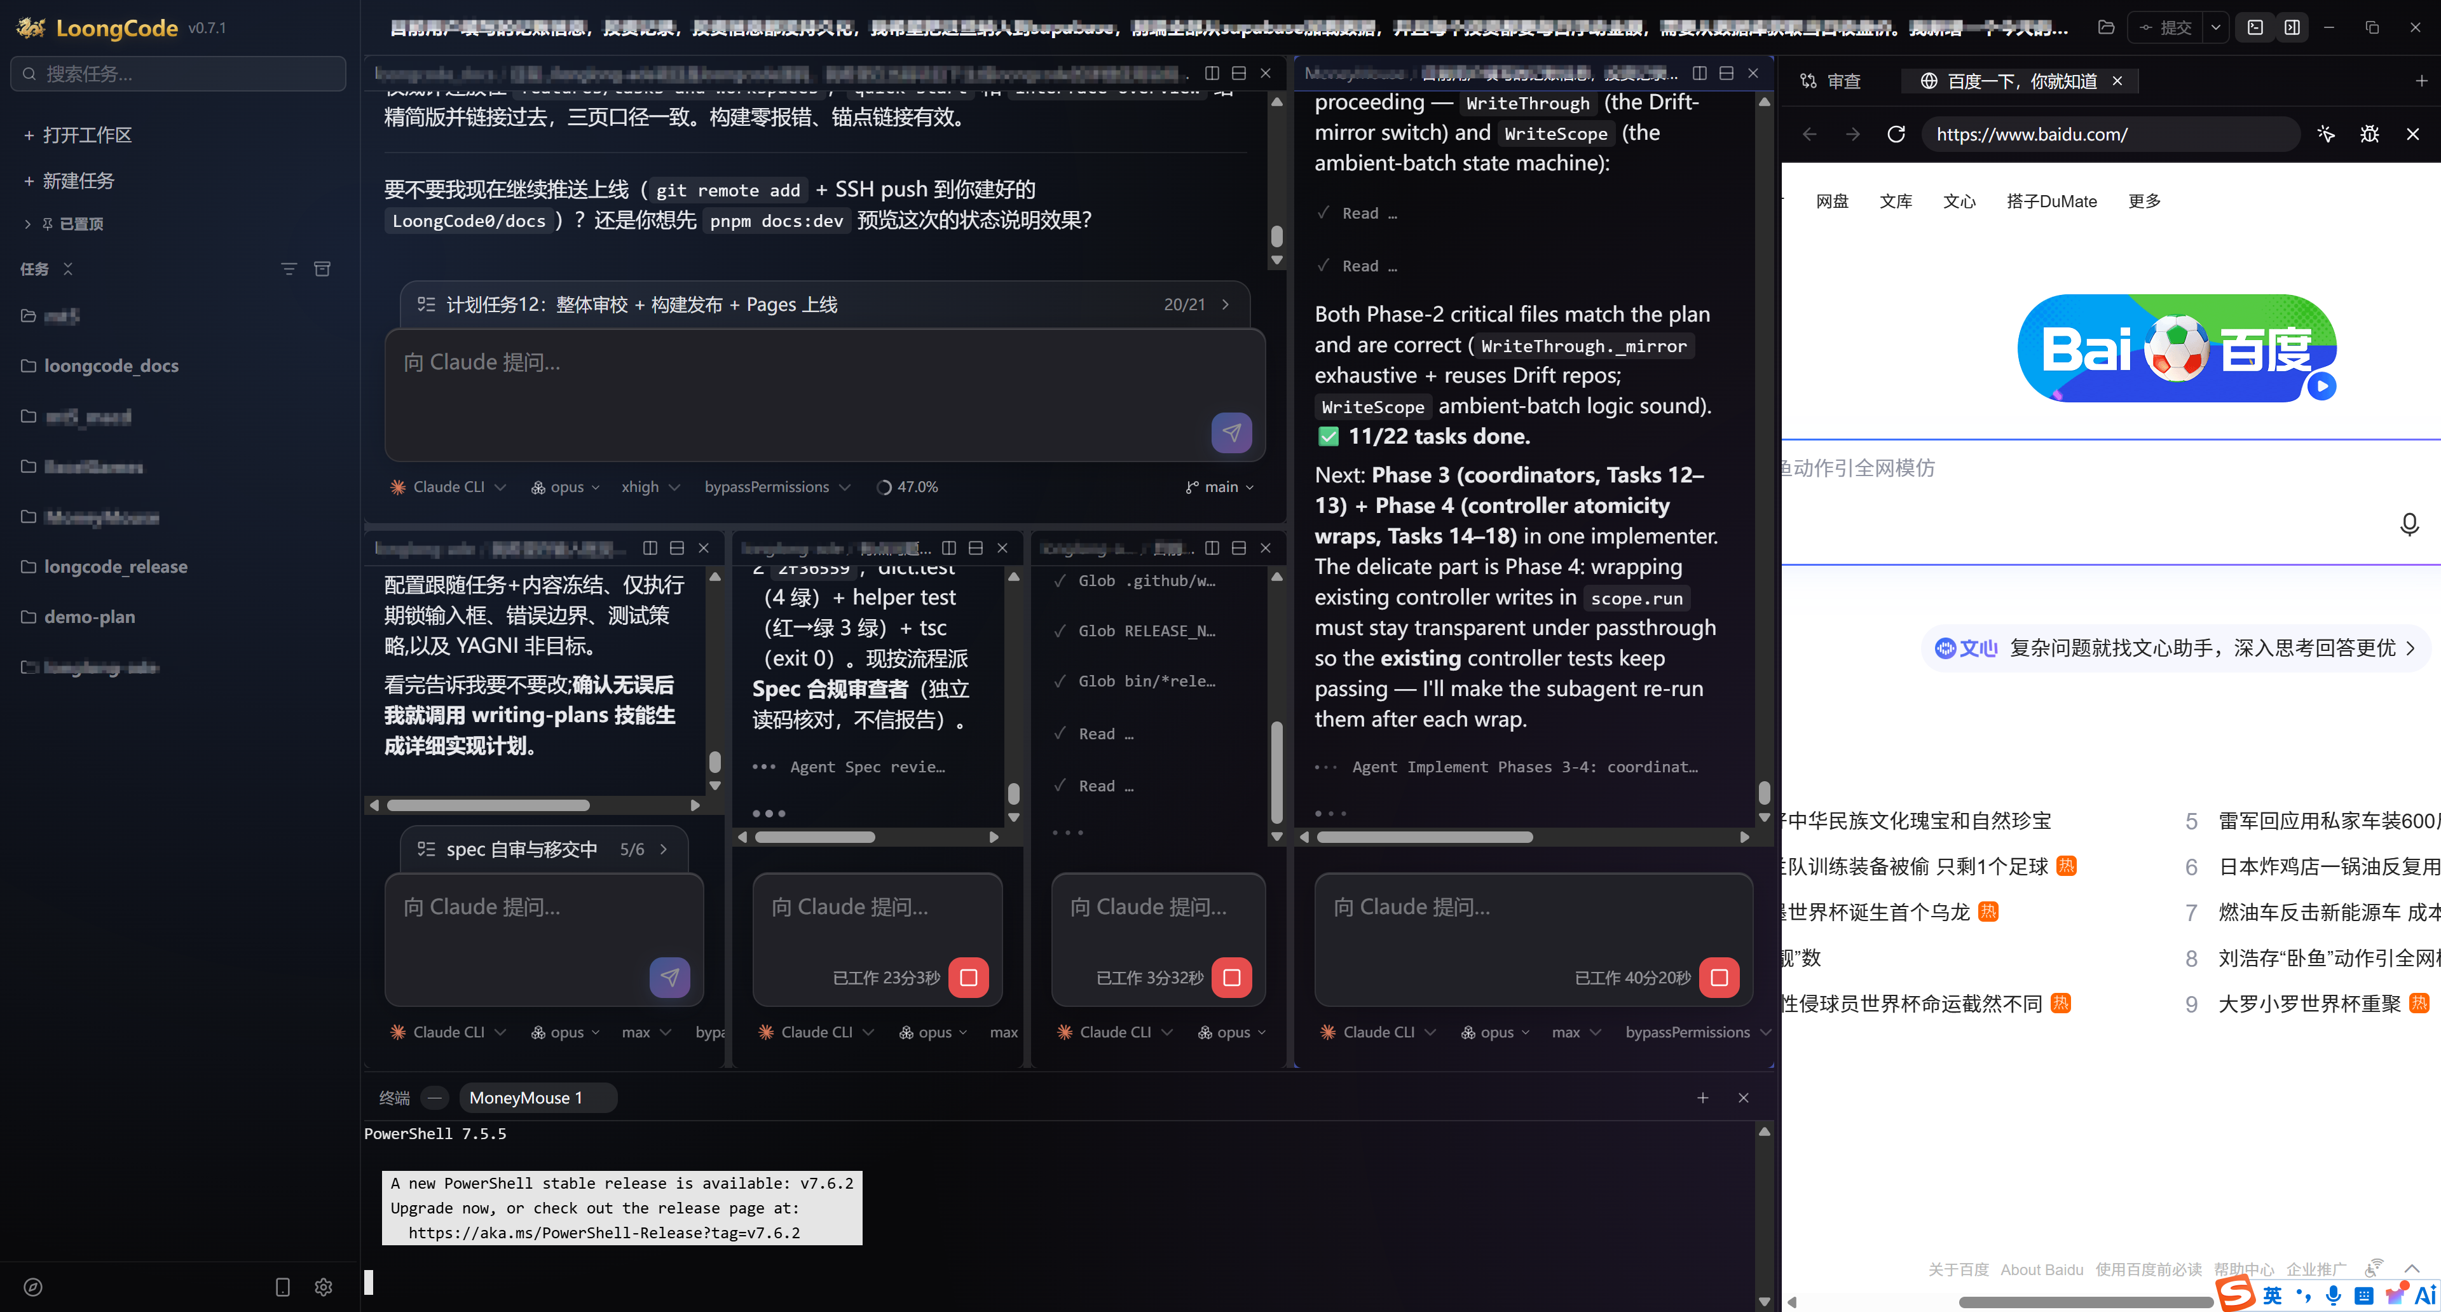Screen dimensions: 2441x1312
Task: Open the workspace folder icon beside 提交
Action: click(2105, 27)
